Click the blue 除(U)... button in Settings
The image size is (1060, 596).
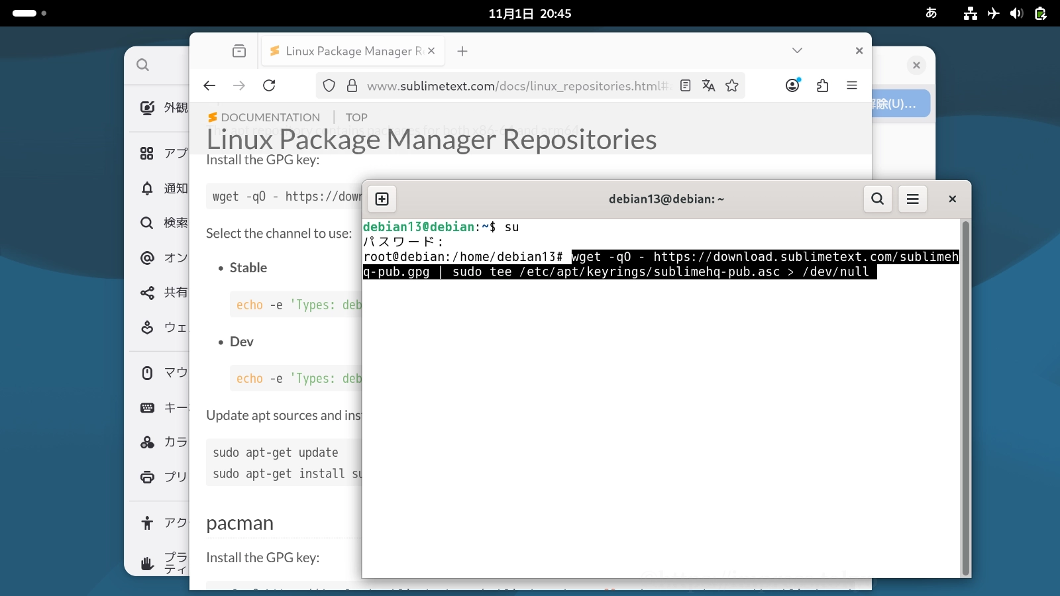point(901,104)
